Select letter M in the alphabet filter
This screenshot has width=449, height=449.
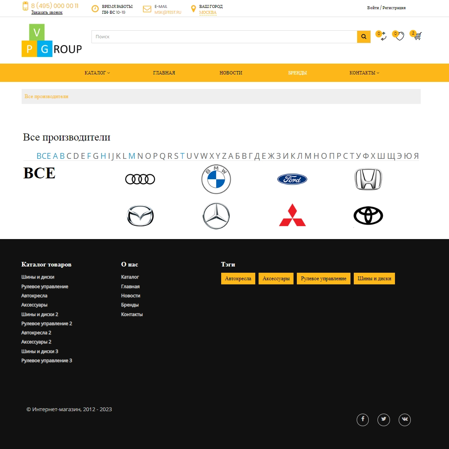pos(131,155)
